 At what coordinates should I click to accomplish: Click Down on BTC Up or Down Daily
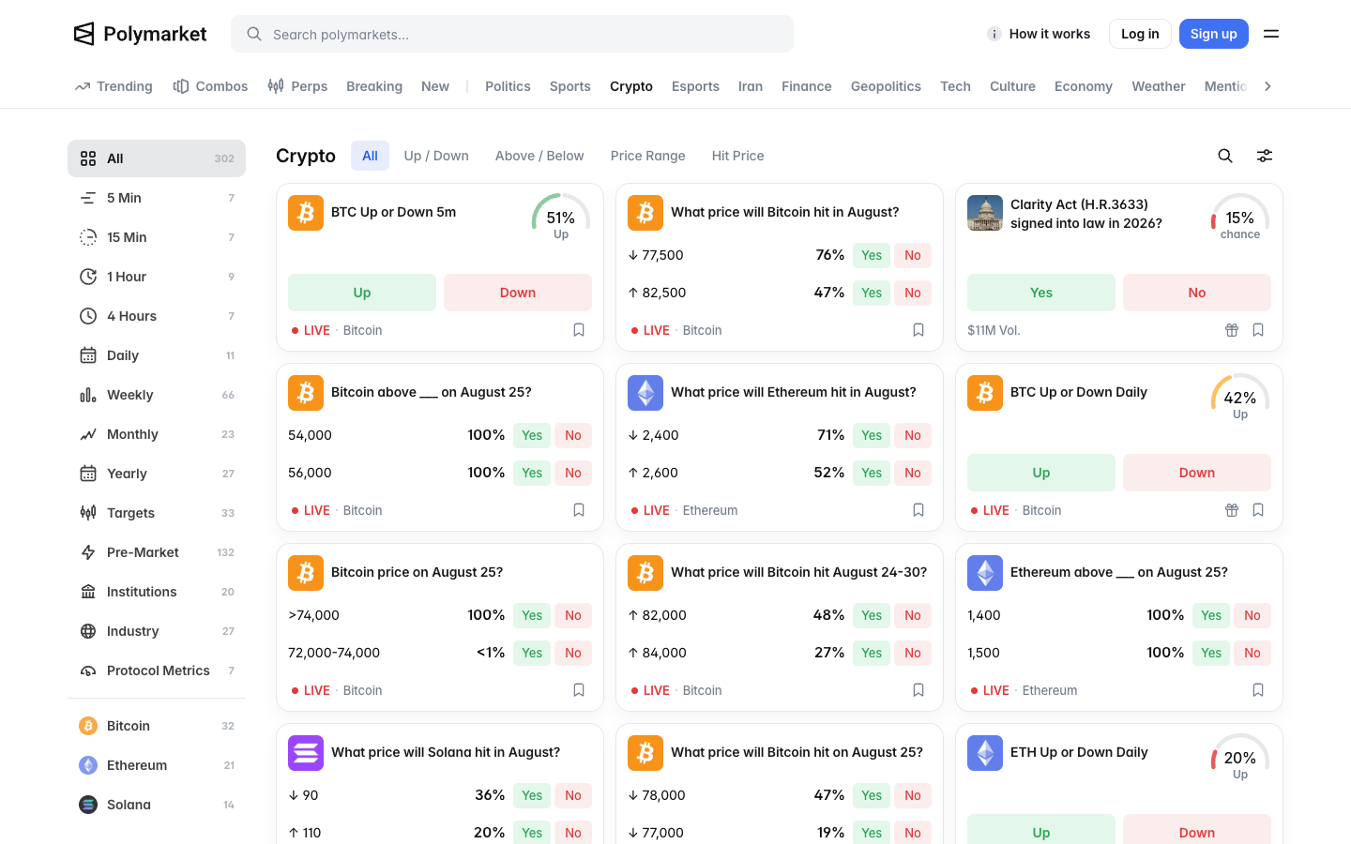1197,473
